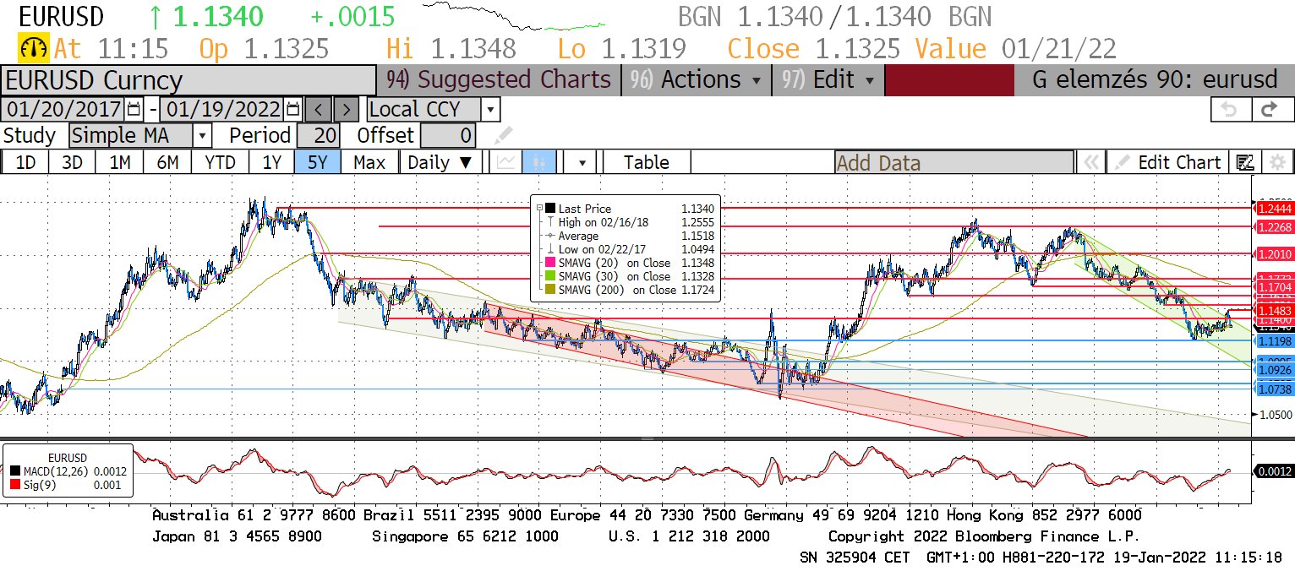This screenshot has height=582, width=1295.
Task: Click the undo arrow icon
Action: tap(1229, 110)
